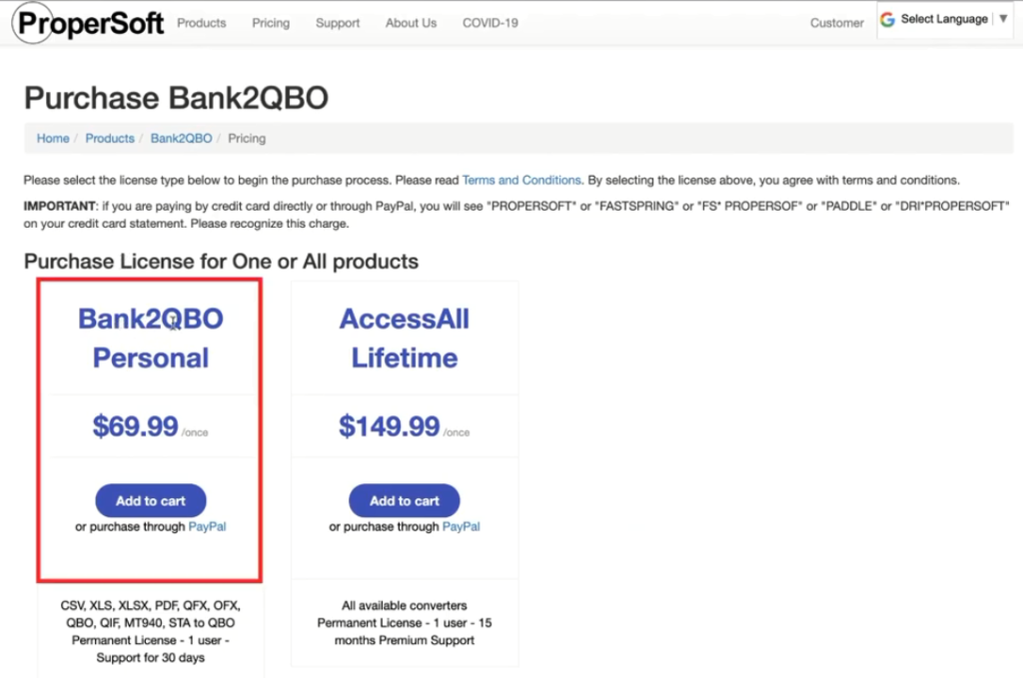Open the Products menu
The height and width of the screenshot is (678, 1023).
click(x=201, y=23)
